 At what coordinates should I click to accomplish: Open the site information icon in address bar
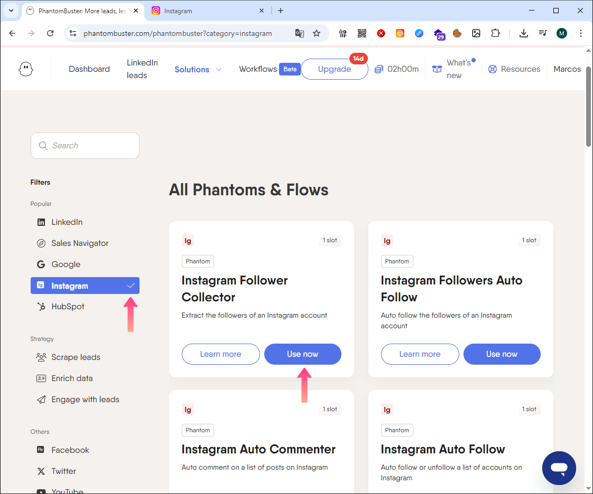pos(72,33)
